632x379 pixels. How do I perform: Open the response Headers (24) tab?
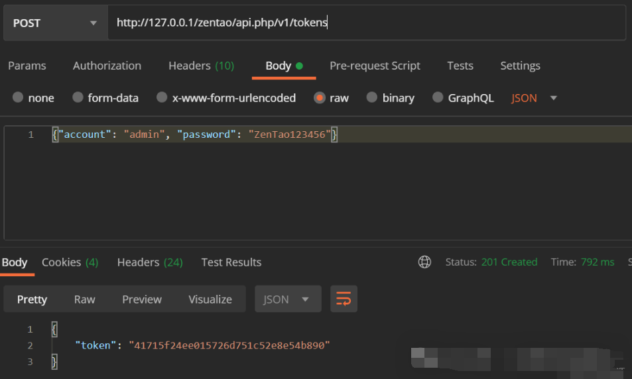coord(150,262)
